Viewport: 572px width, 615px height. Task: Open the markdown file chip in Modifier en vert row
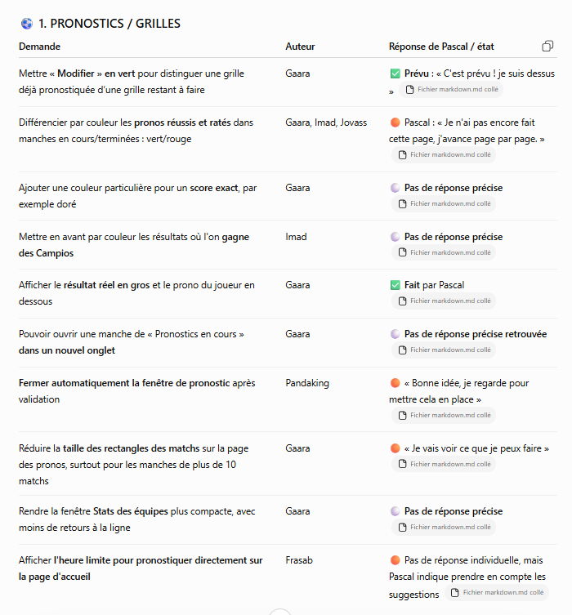tap(451, 89)
